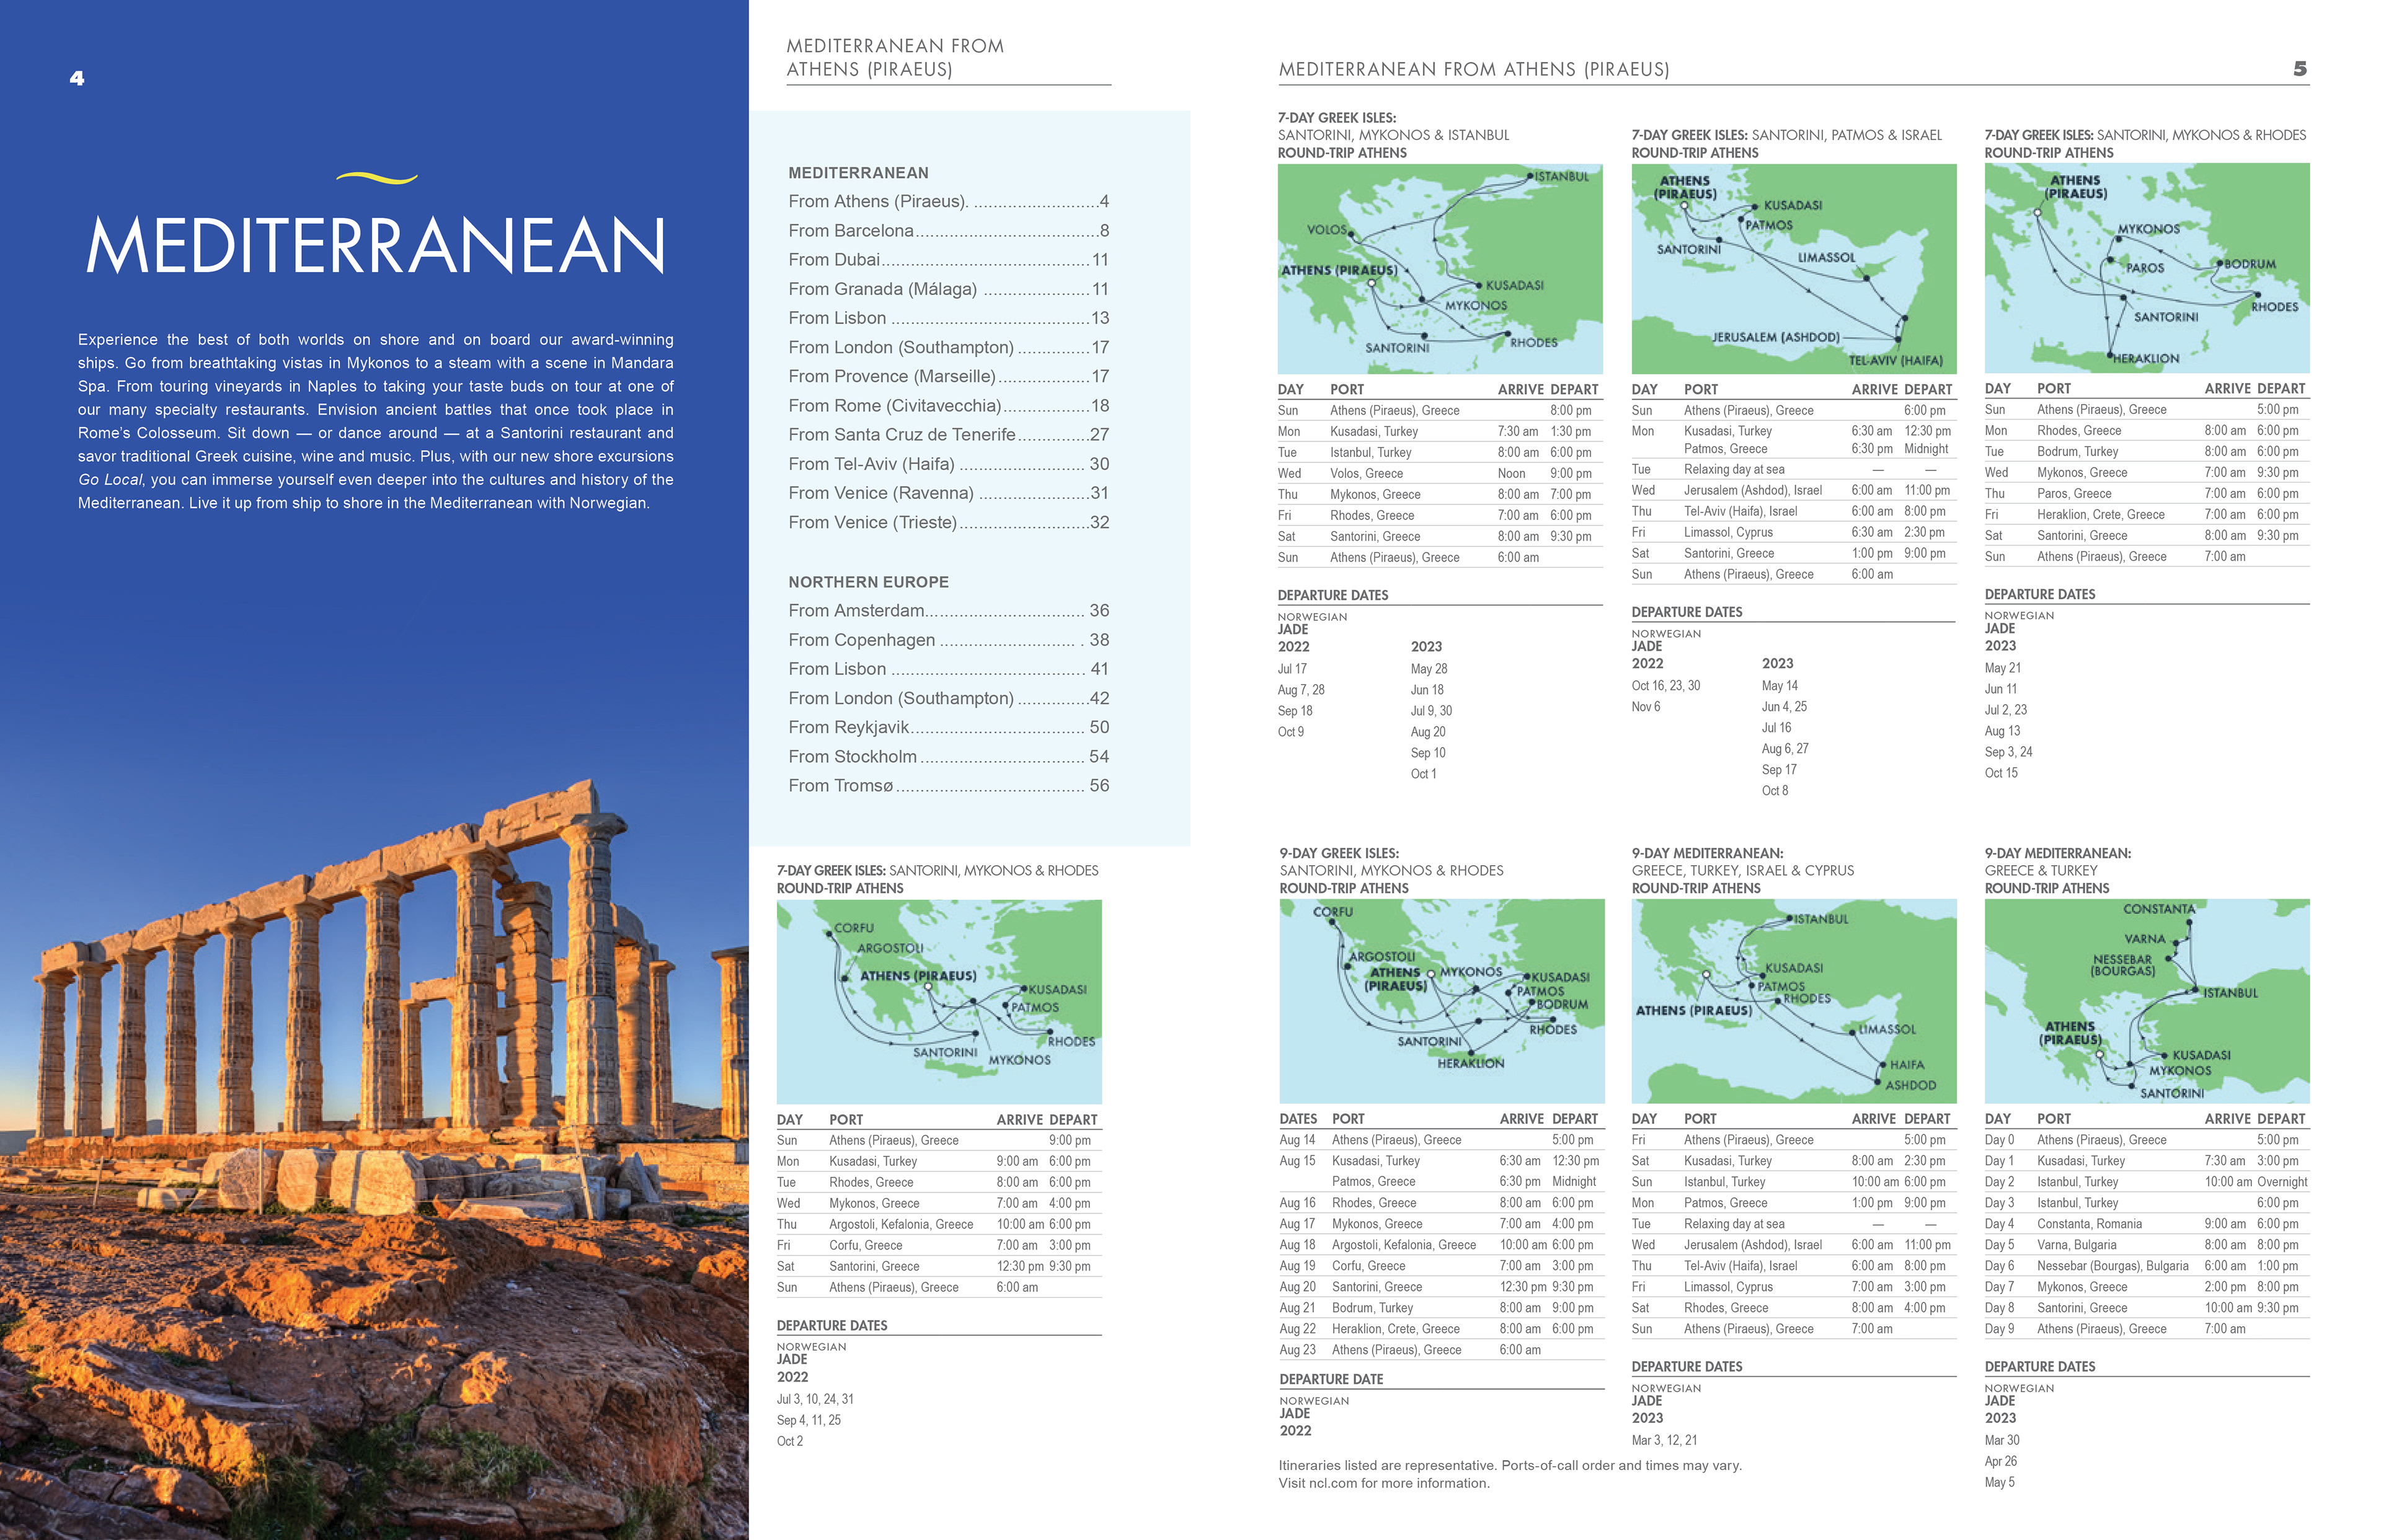Open From Stockholm contents entry

tap(947, 757)
